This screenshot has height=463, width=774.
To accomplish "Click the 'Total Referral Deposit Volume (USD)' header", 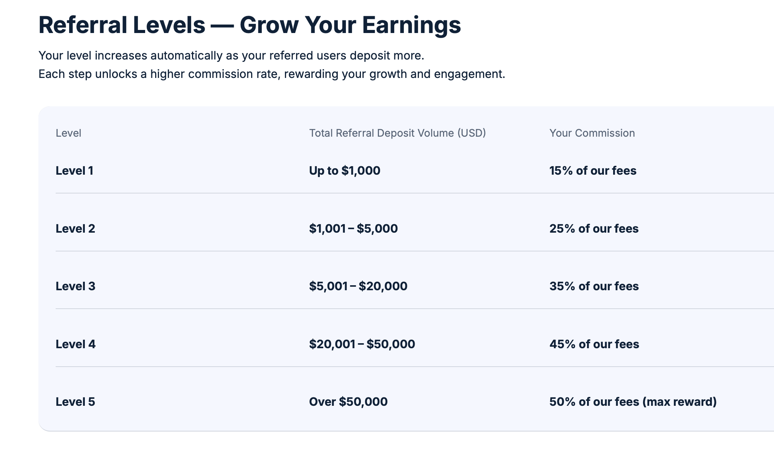I will [397, 133].
